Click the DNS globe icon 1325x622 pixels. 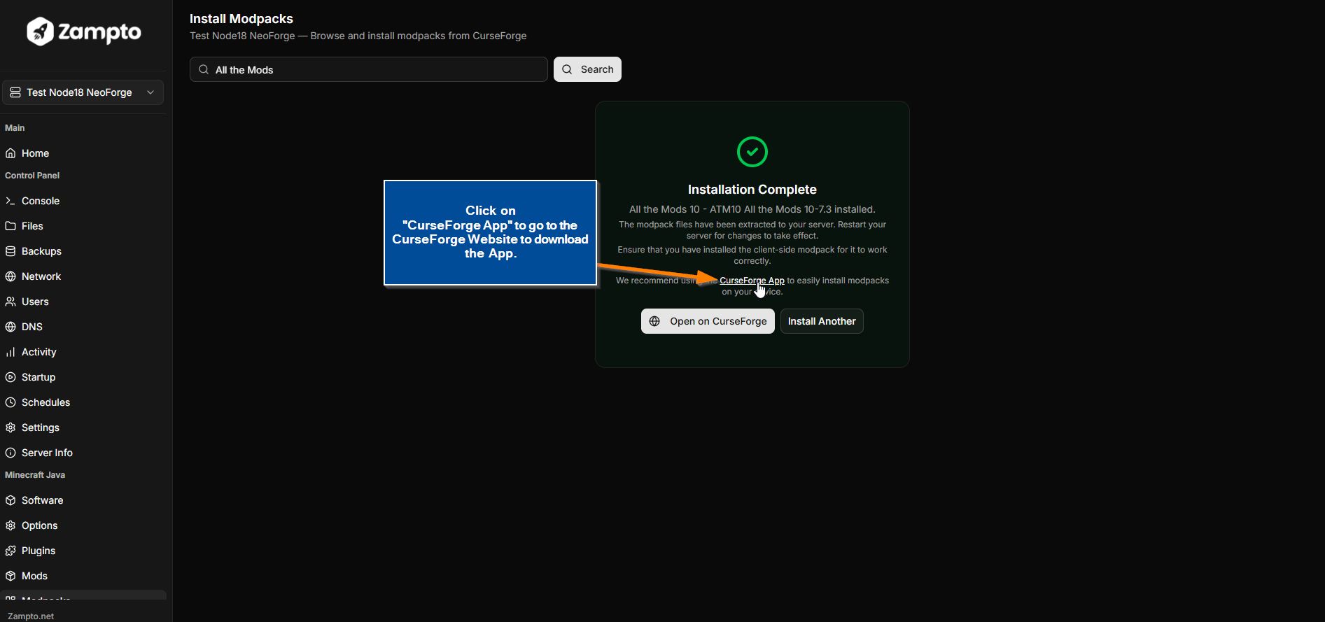(x=10, y=327)
